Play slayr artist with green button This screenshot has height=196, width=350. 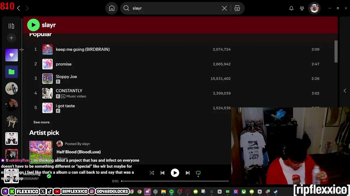(33, 25)
